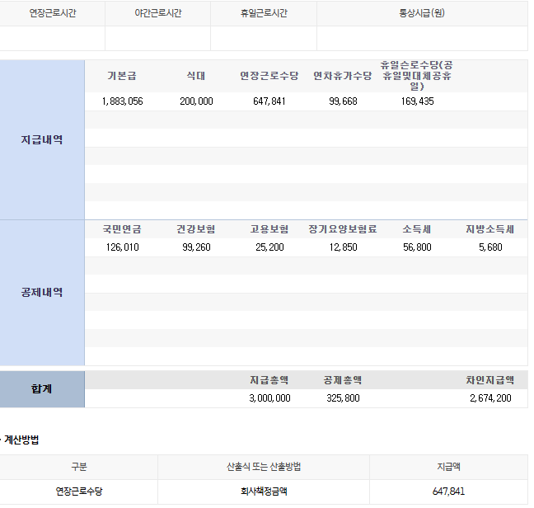Click the 휴일근로수당 amount 169,435
The height and width of the screenshot is (508, 534).
417,101
